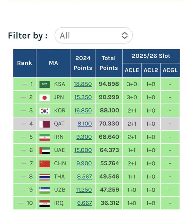Click the Japan flag icon
The width and height of the screenshot is (193, 210).
tap(44, 97)
